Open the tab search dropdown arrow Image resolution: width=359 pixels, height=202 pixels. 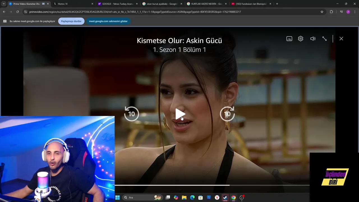click(x=3, y=4)
